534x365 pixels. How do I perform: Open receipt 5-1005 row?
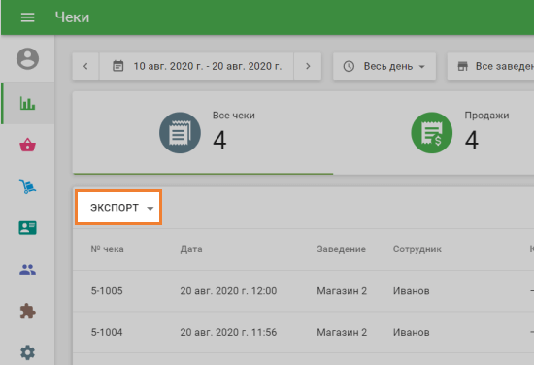(304, 291)
